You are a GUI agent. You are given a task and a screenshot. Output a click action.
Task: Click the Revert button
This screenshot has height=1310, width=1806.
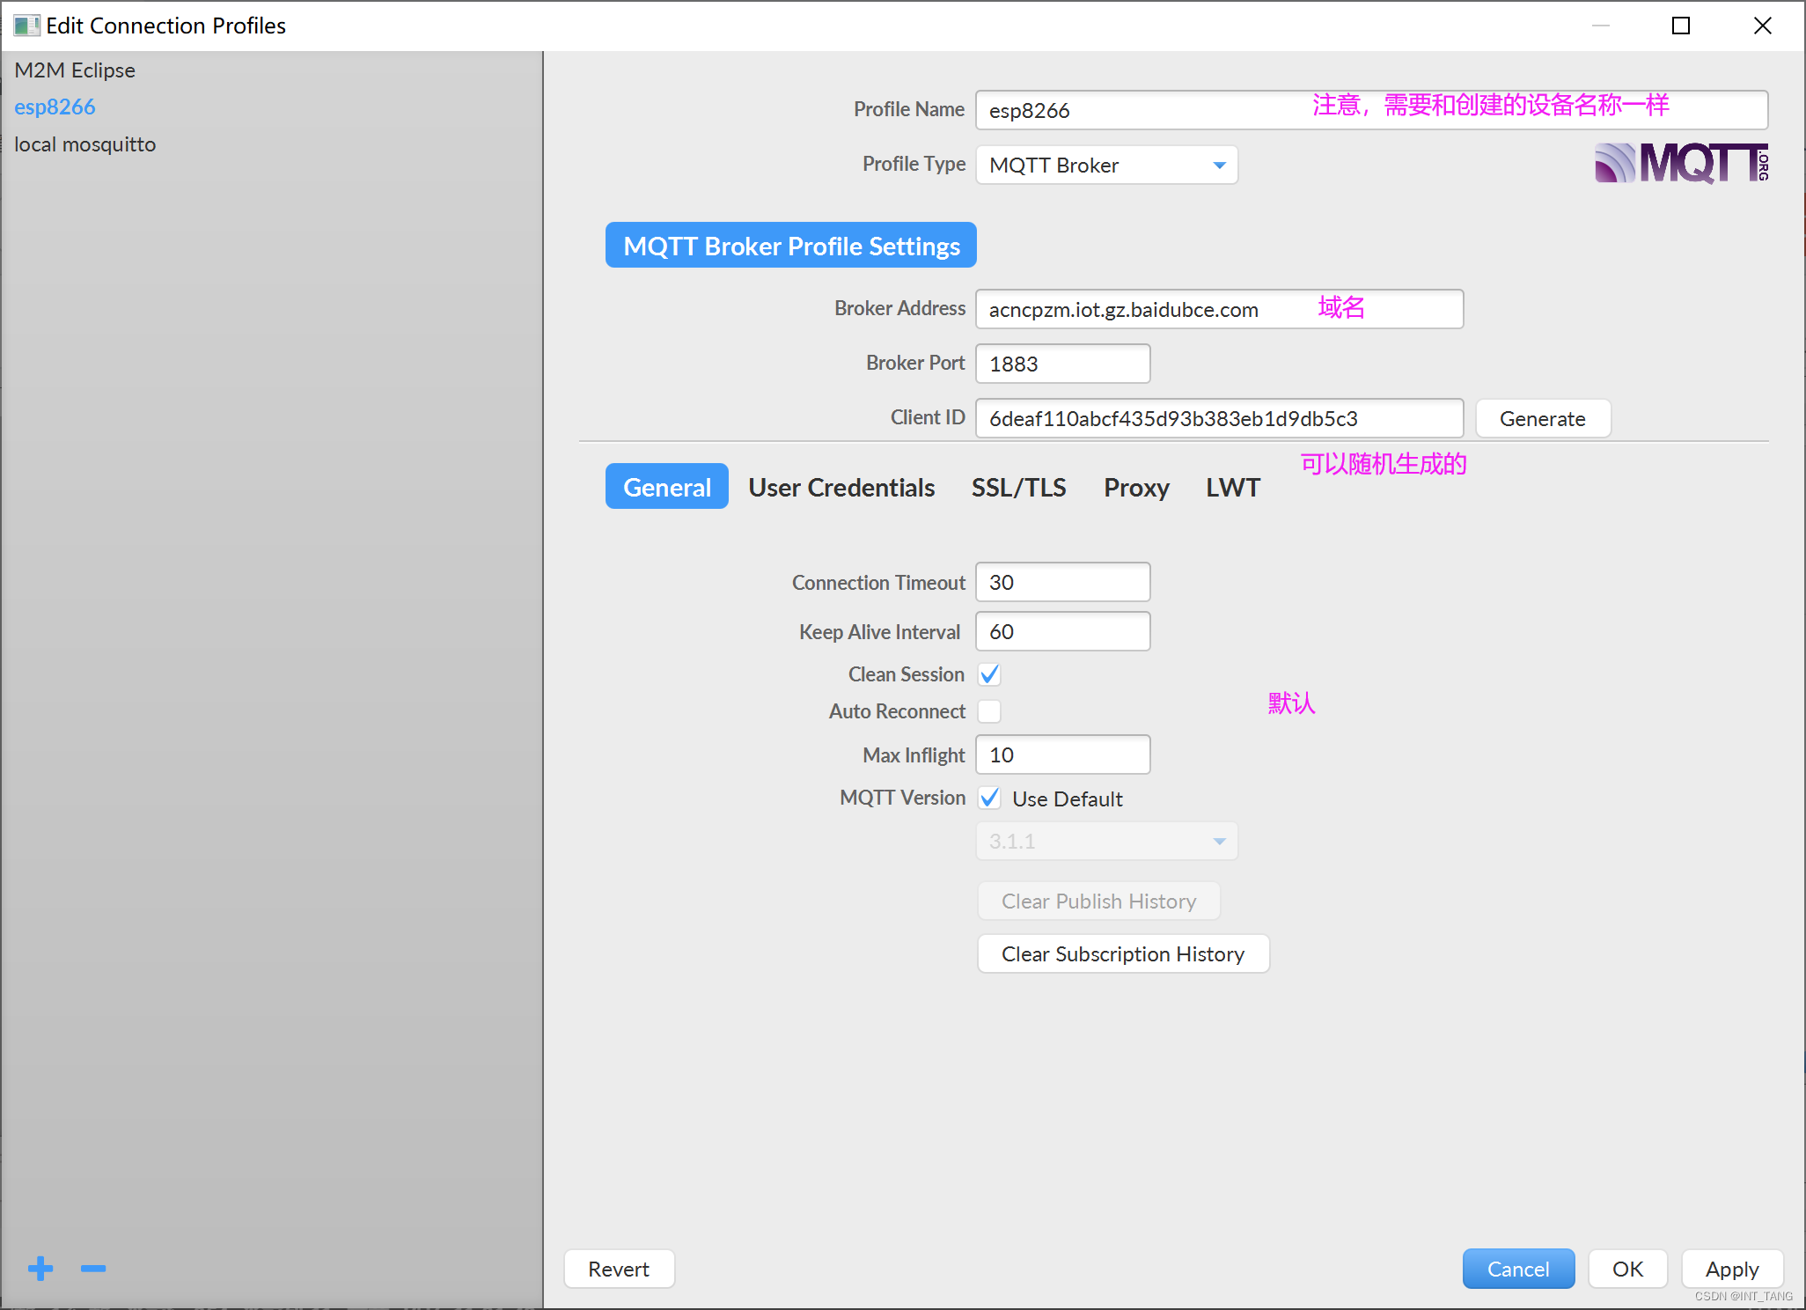(620, 1270)
